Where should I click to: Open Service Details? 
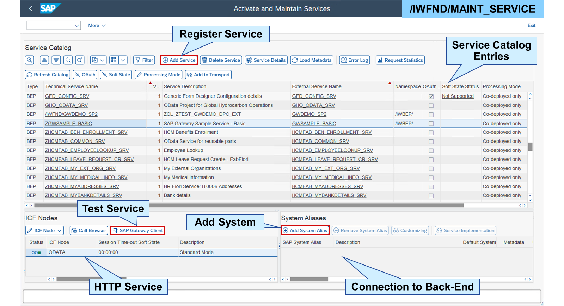pos(266,60)
